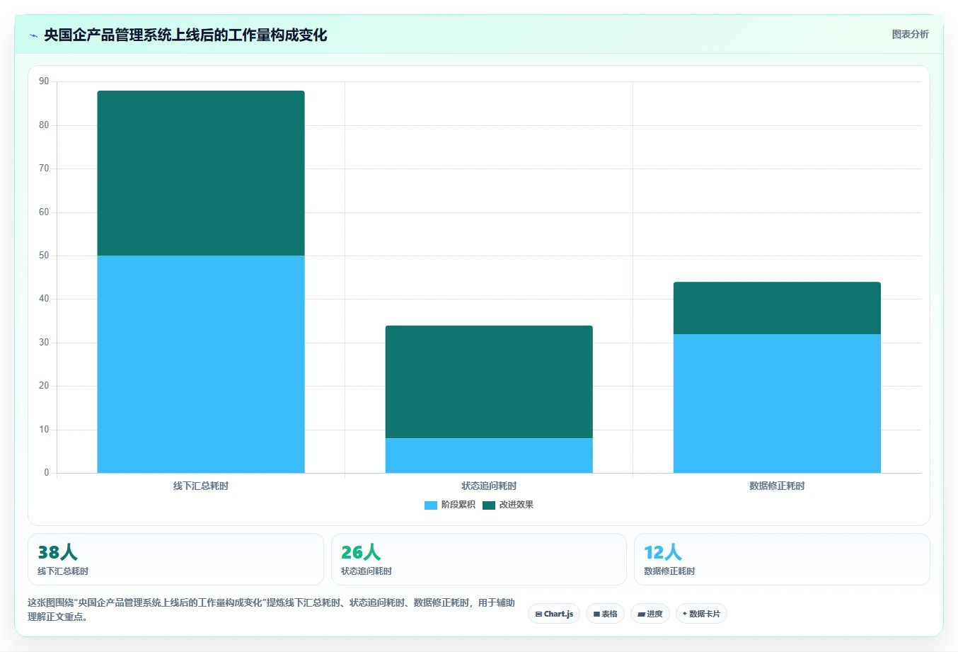This screenshot has width=958, height=652.
Task: Select the 进度 tag chip
Action: tap(650, 614)
